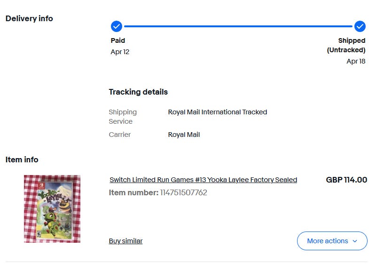This screenshot has width=376, height=271.
Task: Select the item number 114751507762
Action: (x=183, y=192)
